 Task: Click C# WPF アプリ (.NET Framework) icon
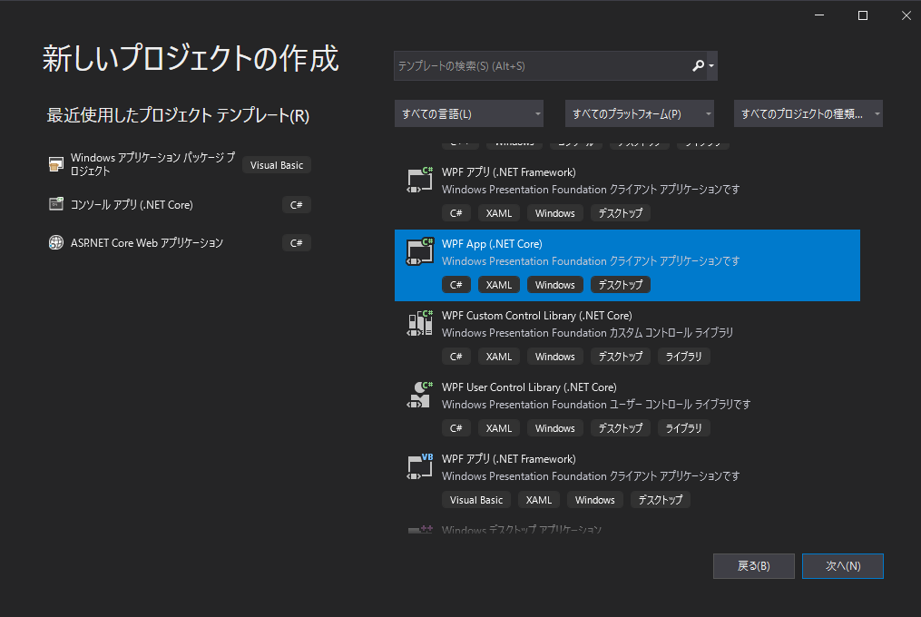click(x=420, y=180)
